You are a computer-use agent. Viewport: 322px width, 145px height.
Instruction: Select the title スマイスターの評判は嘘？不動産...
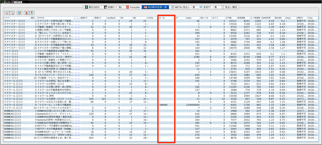[x=55, y=21]
